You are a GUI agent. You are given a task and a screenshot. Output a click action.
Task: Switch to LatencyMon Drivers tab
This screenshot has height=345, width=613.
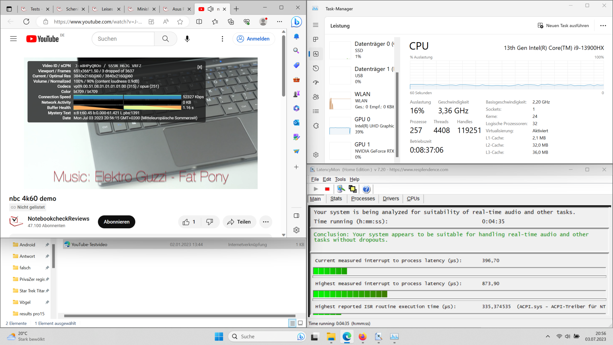pos(390,199)
